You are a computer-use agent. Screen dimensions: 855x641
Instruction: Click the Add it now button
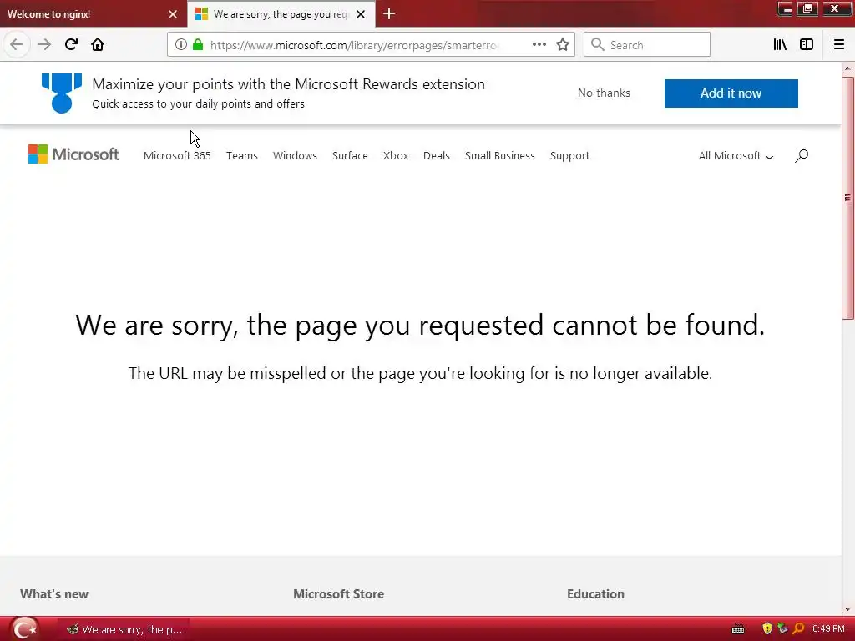[731, 93]
